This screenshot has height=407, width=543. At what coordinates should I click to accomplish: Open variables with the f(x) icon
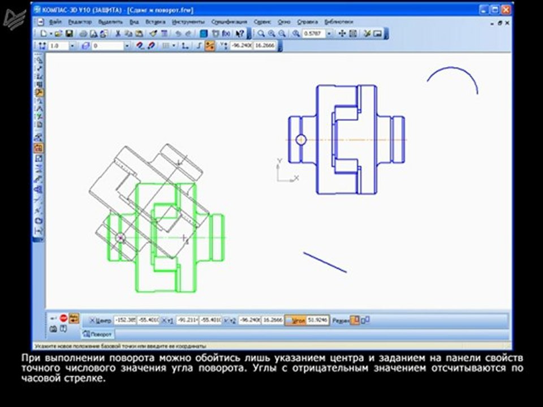[x=226, y=33]
